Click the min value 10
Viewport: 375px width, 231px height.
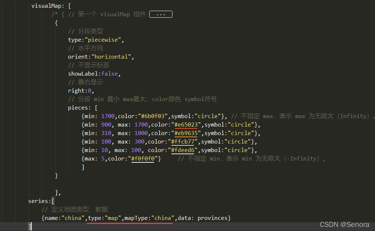[x=105, y=150]
